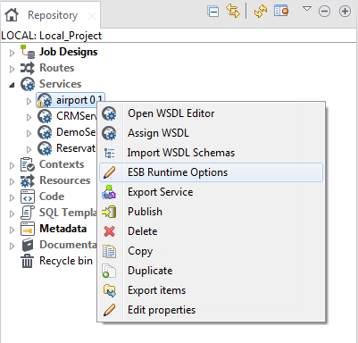
Task: Minimize Repository panel with minus icon
Action: [324, 12]
